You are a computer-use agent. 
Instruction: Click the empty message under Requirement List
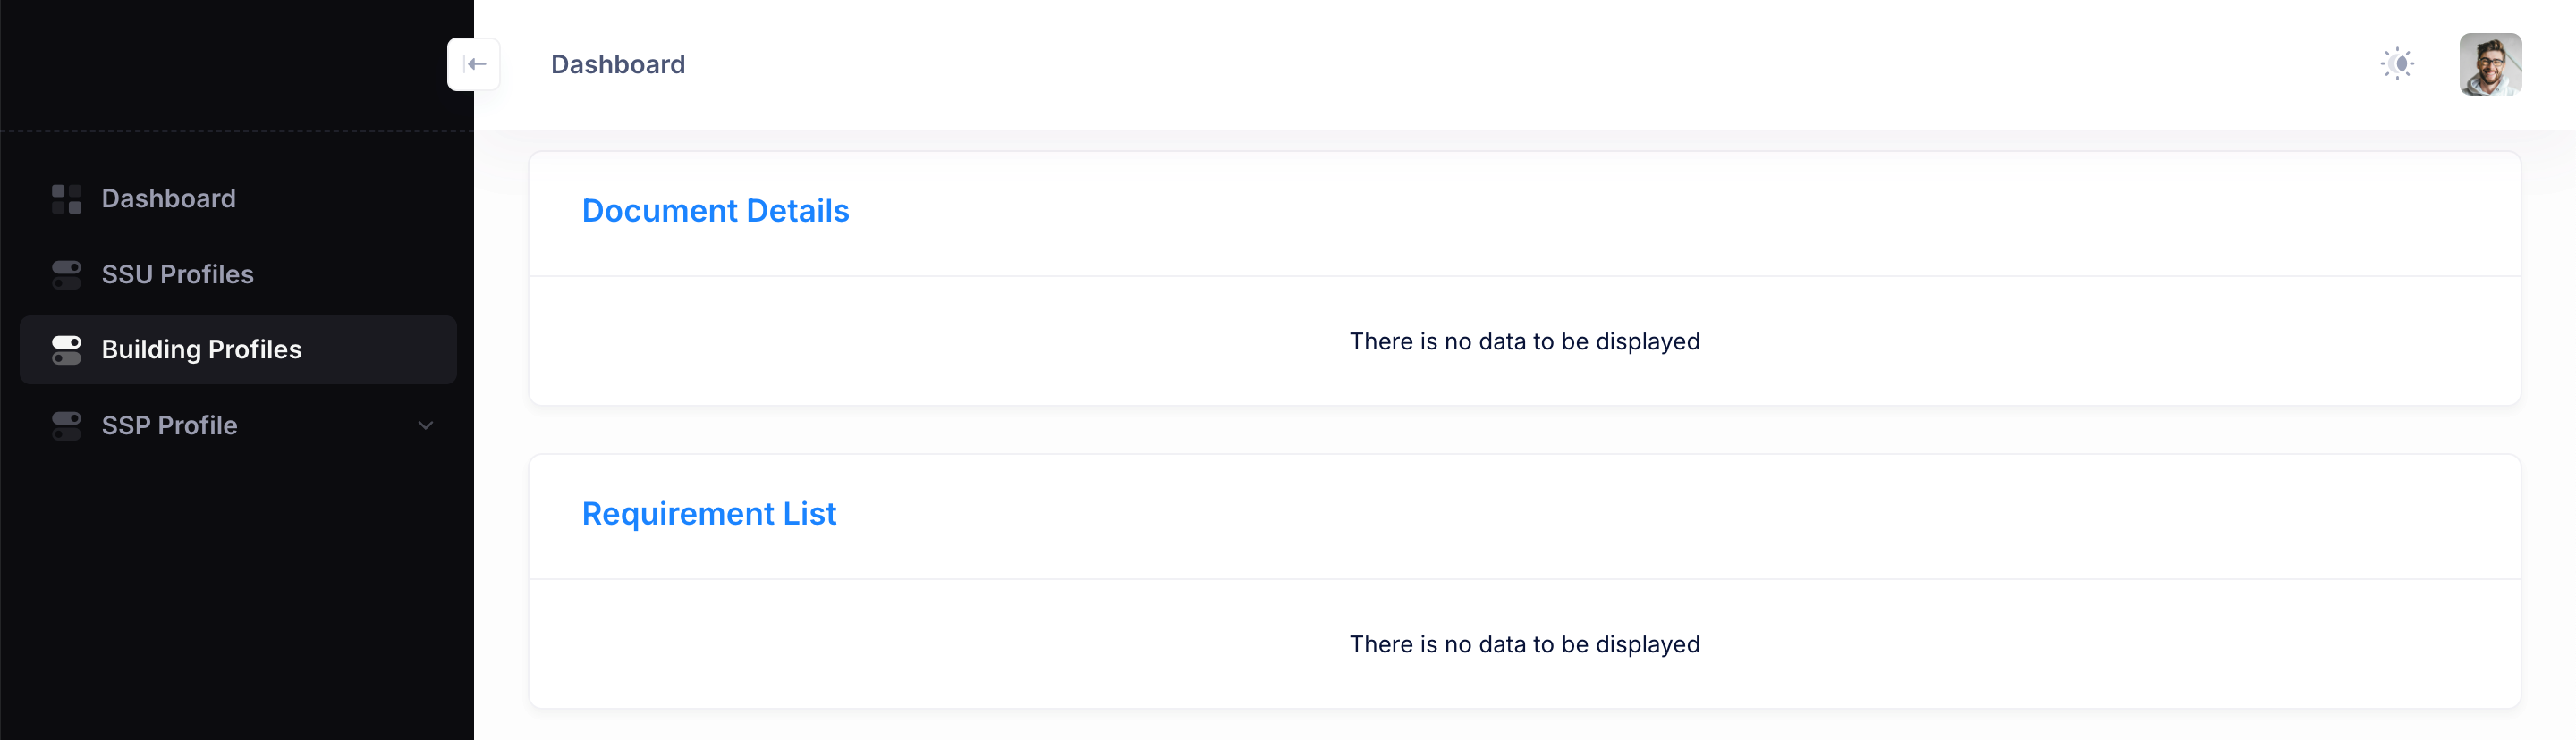[1523, 644]
